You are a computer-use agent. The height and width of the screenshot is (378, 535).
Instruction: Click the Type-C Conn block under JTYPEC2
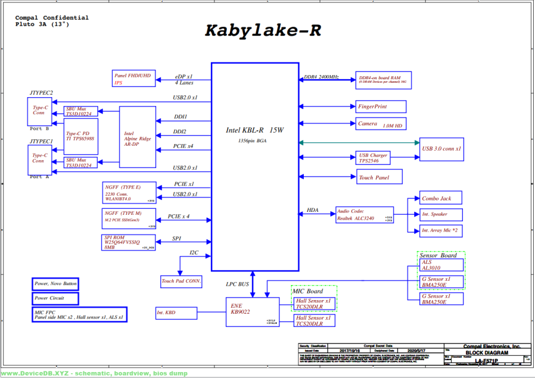coord(40,112)
